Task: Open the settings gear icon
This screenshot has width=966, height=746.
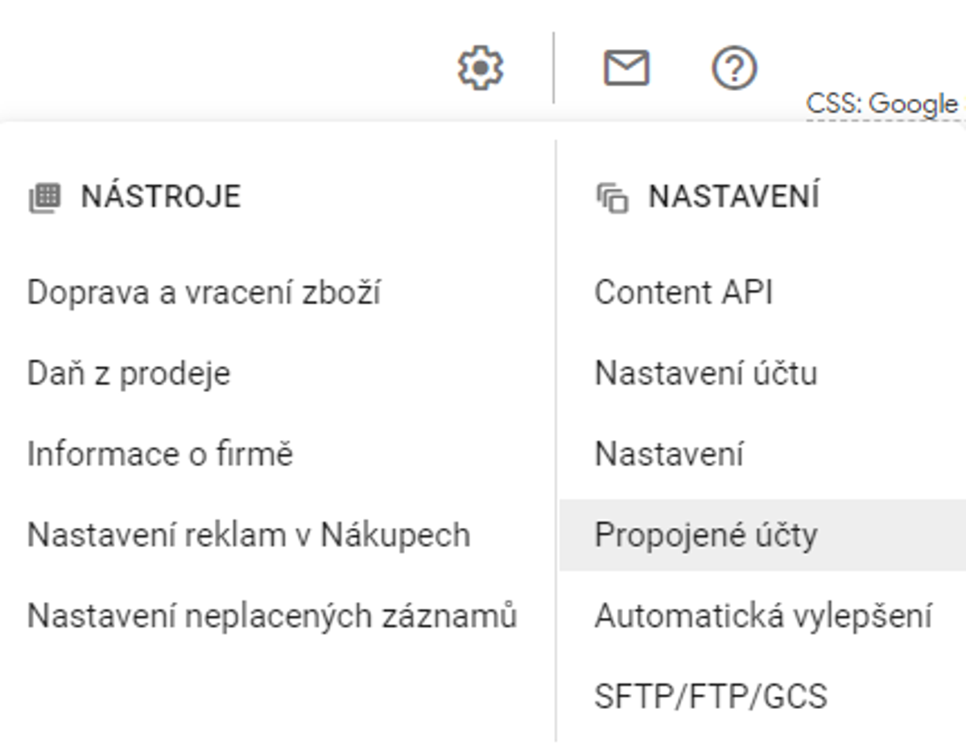Action: pos(481,68)
